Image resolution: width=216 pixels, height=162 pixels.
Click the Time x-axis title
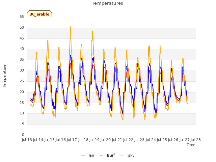point(191,145)
